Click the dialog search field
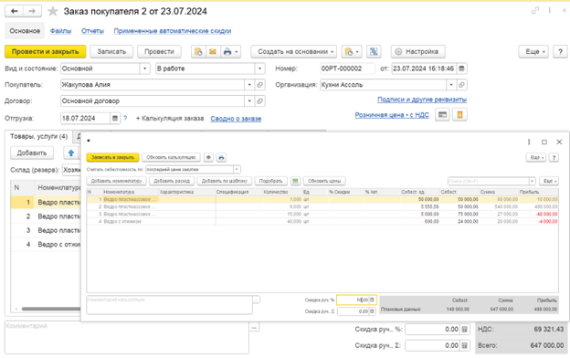Screen dimensions: 570x358 point(488,181)
